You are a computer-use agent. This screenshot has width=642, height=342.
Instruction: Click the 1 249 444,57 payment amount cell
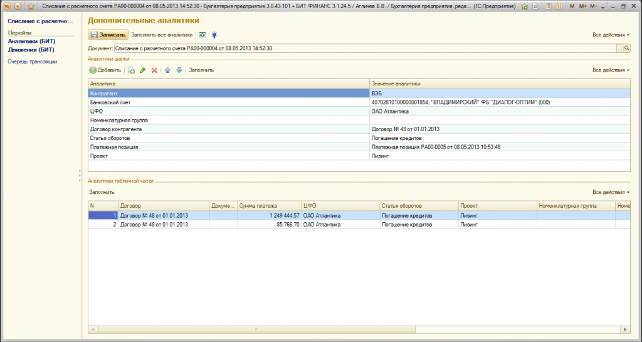pos(269,215)
